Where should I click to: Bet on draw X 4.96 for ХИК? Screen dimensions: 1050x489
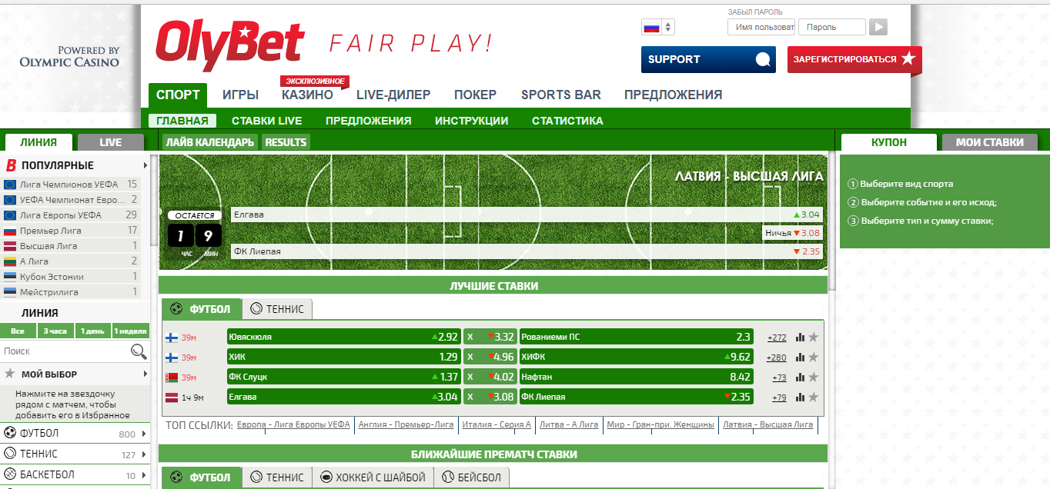(x=490, y=357)
